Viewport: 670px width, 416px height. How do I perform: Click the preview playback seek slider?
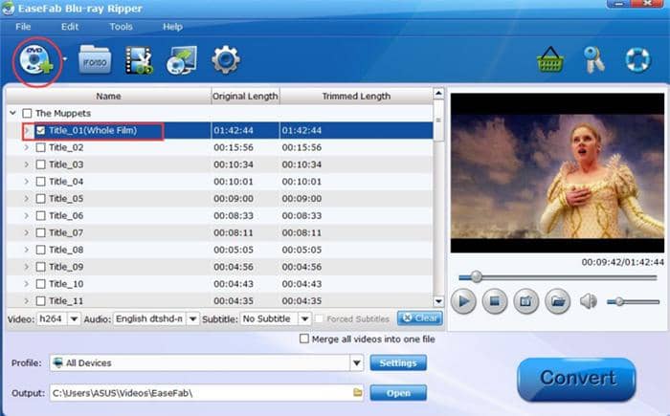[558, 277]
